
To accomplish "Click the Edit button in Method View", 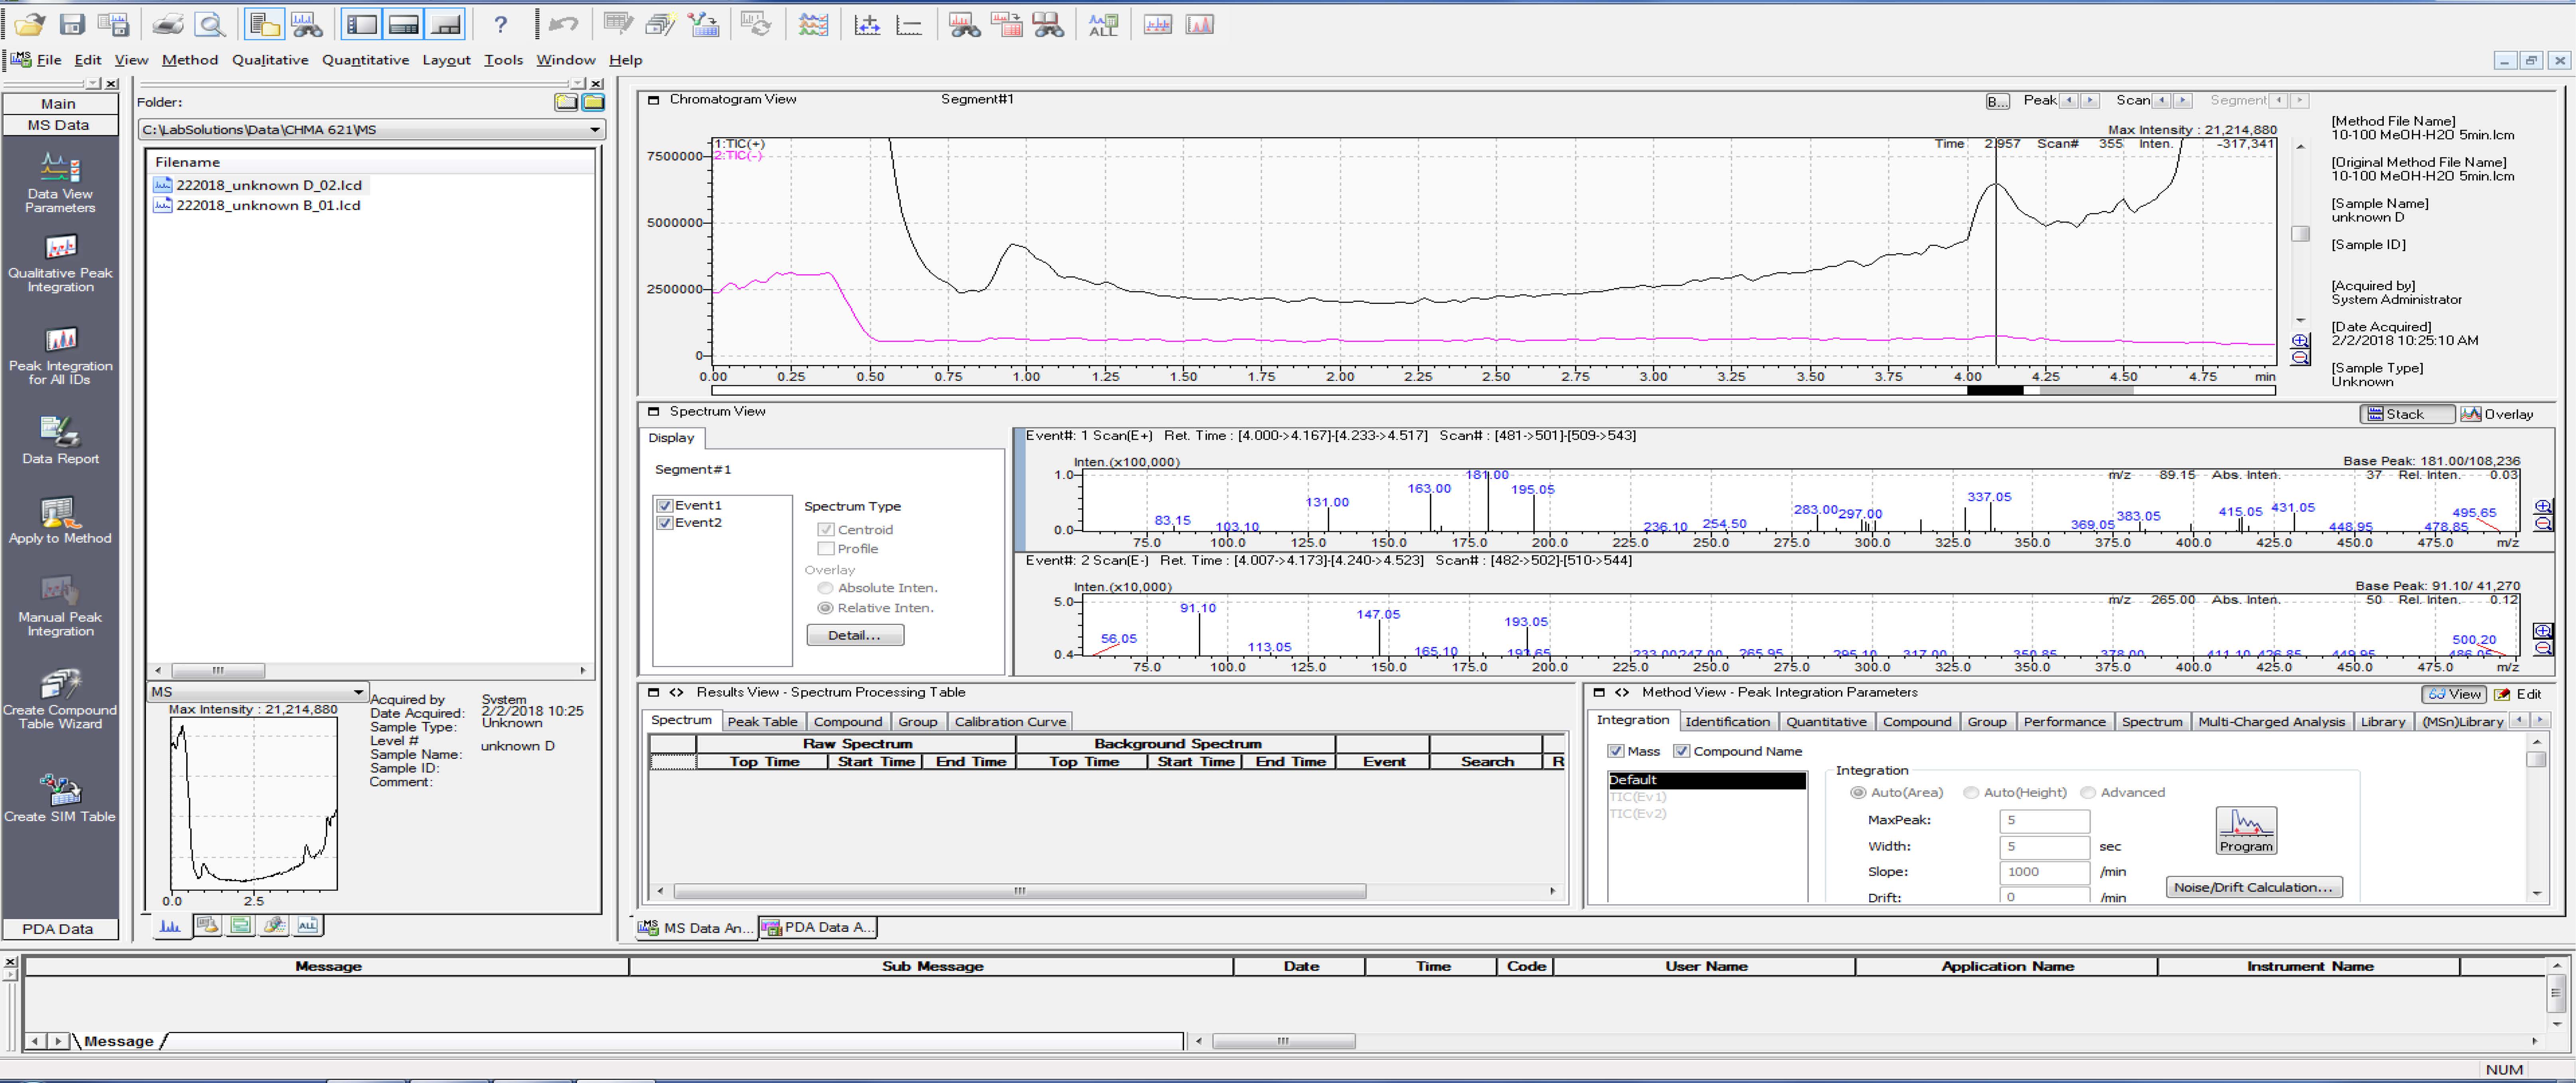I will click(2518, 694).
